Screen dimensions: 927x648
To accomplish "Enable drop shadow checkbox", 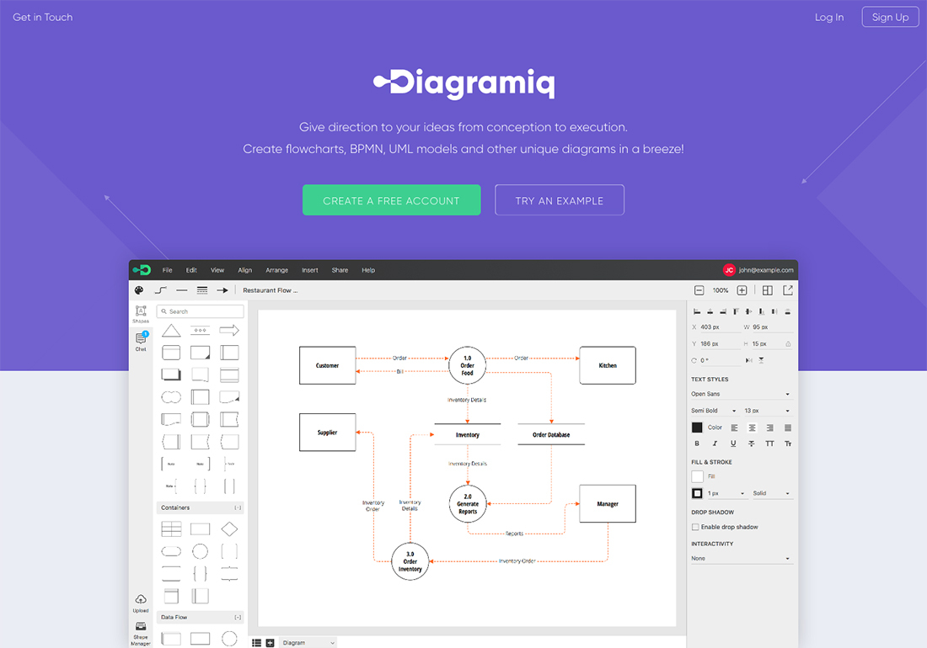I will point(695,527).
